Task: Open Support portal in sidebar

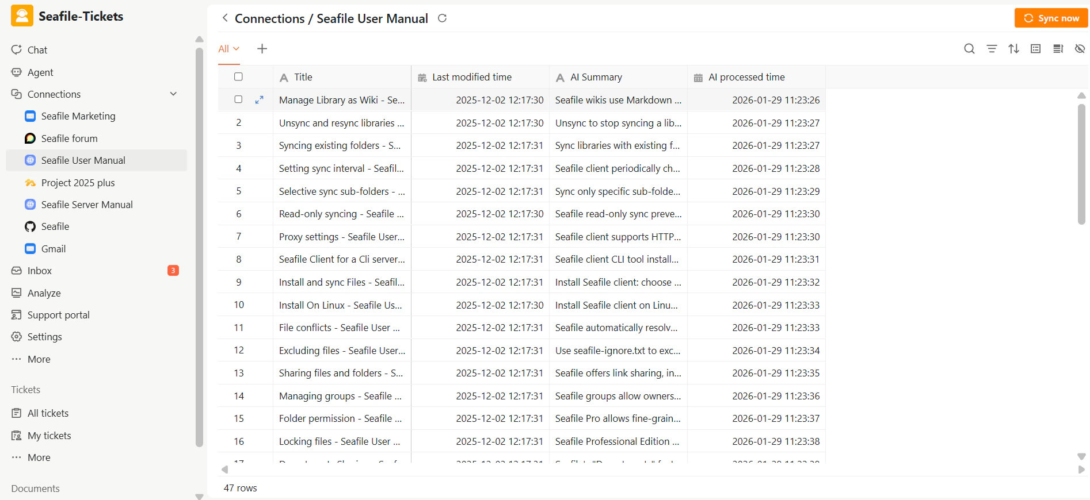Action: point(96,315)
